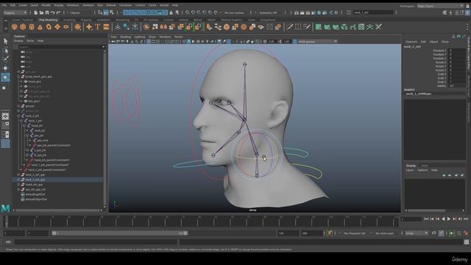The image size is (471, 265).
Task: Create a polygon cylinder from shelf
Action: [32, 27]
